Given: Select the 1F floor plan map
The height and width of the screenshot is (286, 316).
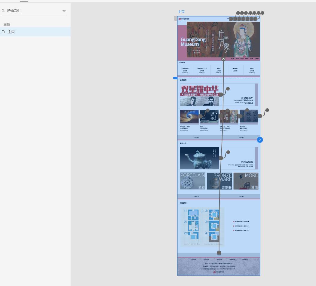Looking at the screenshot, I should click(x=193, y=215).
